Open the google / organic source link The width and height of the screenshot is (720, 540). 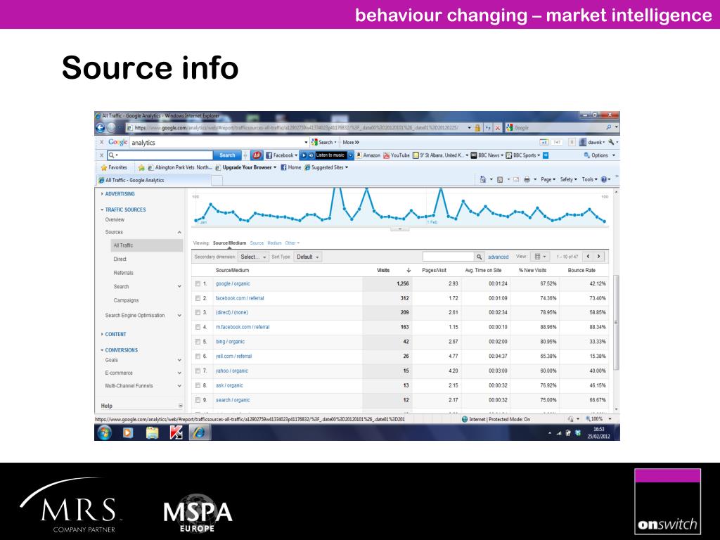[x=233, y=284]
